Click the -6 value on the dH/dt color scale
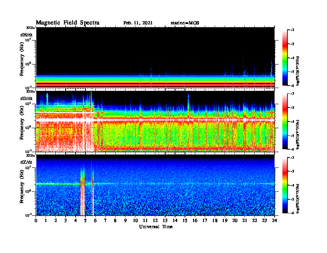The image size is (327, 253). [x=292, y=86]
